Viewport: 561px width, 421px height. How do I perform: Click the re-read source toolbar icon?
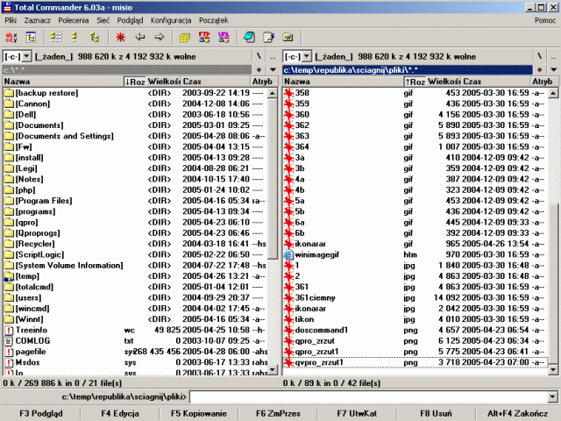pyautogui.click(x=11, y=37)
